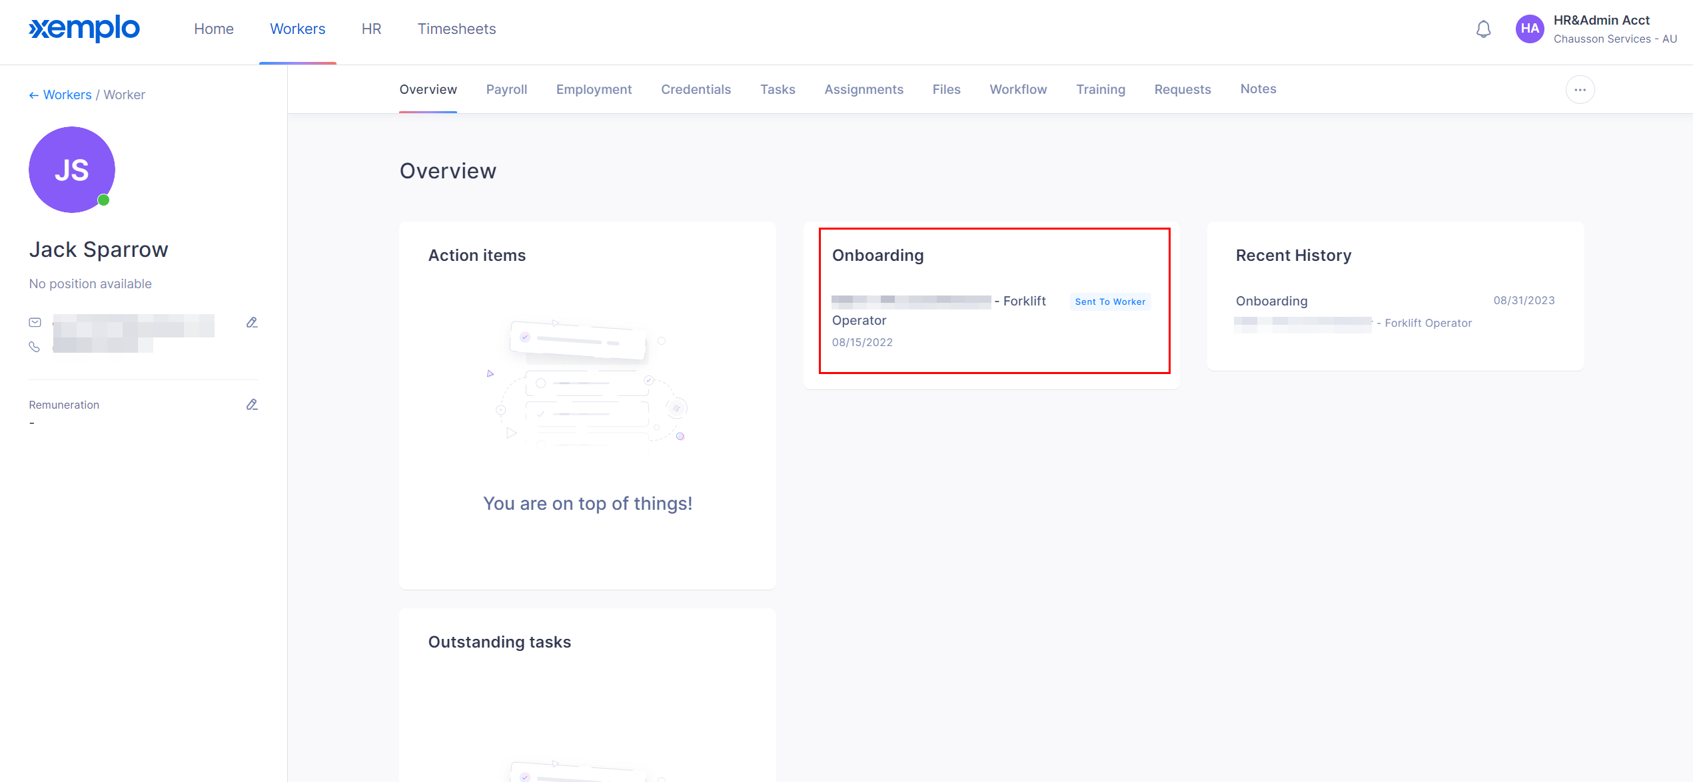Edit Remuneration pencil icon

point(252,405)
